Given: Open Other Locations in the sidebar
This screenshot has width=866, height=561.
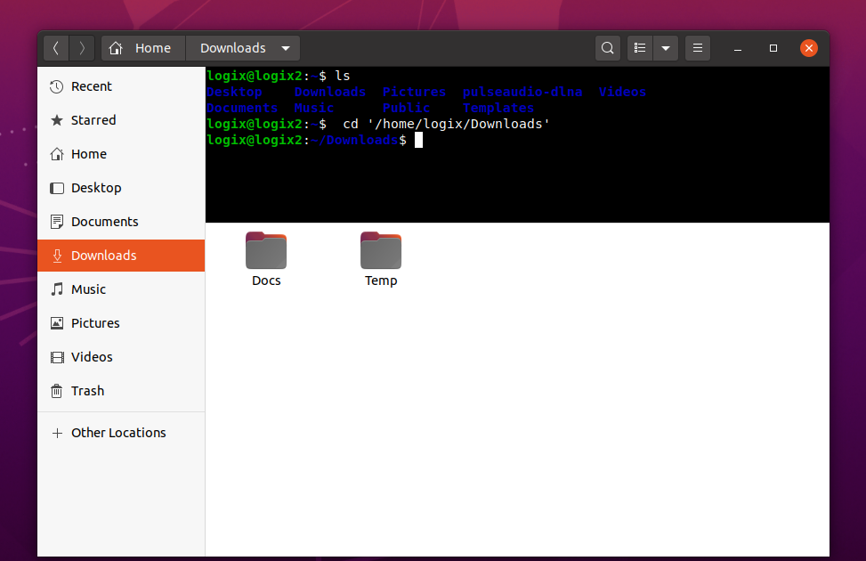Looking at the screenshot, I should click(121, 433).
